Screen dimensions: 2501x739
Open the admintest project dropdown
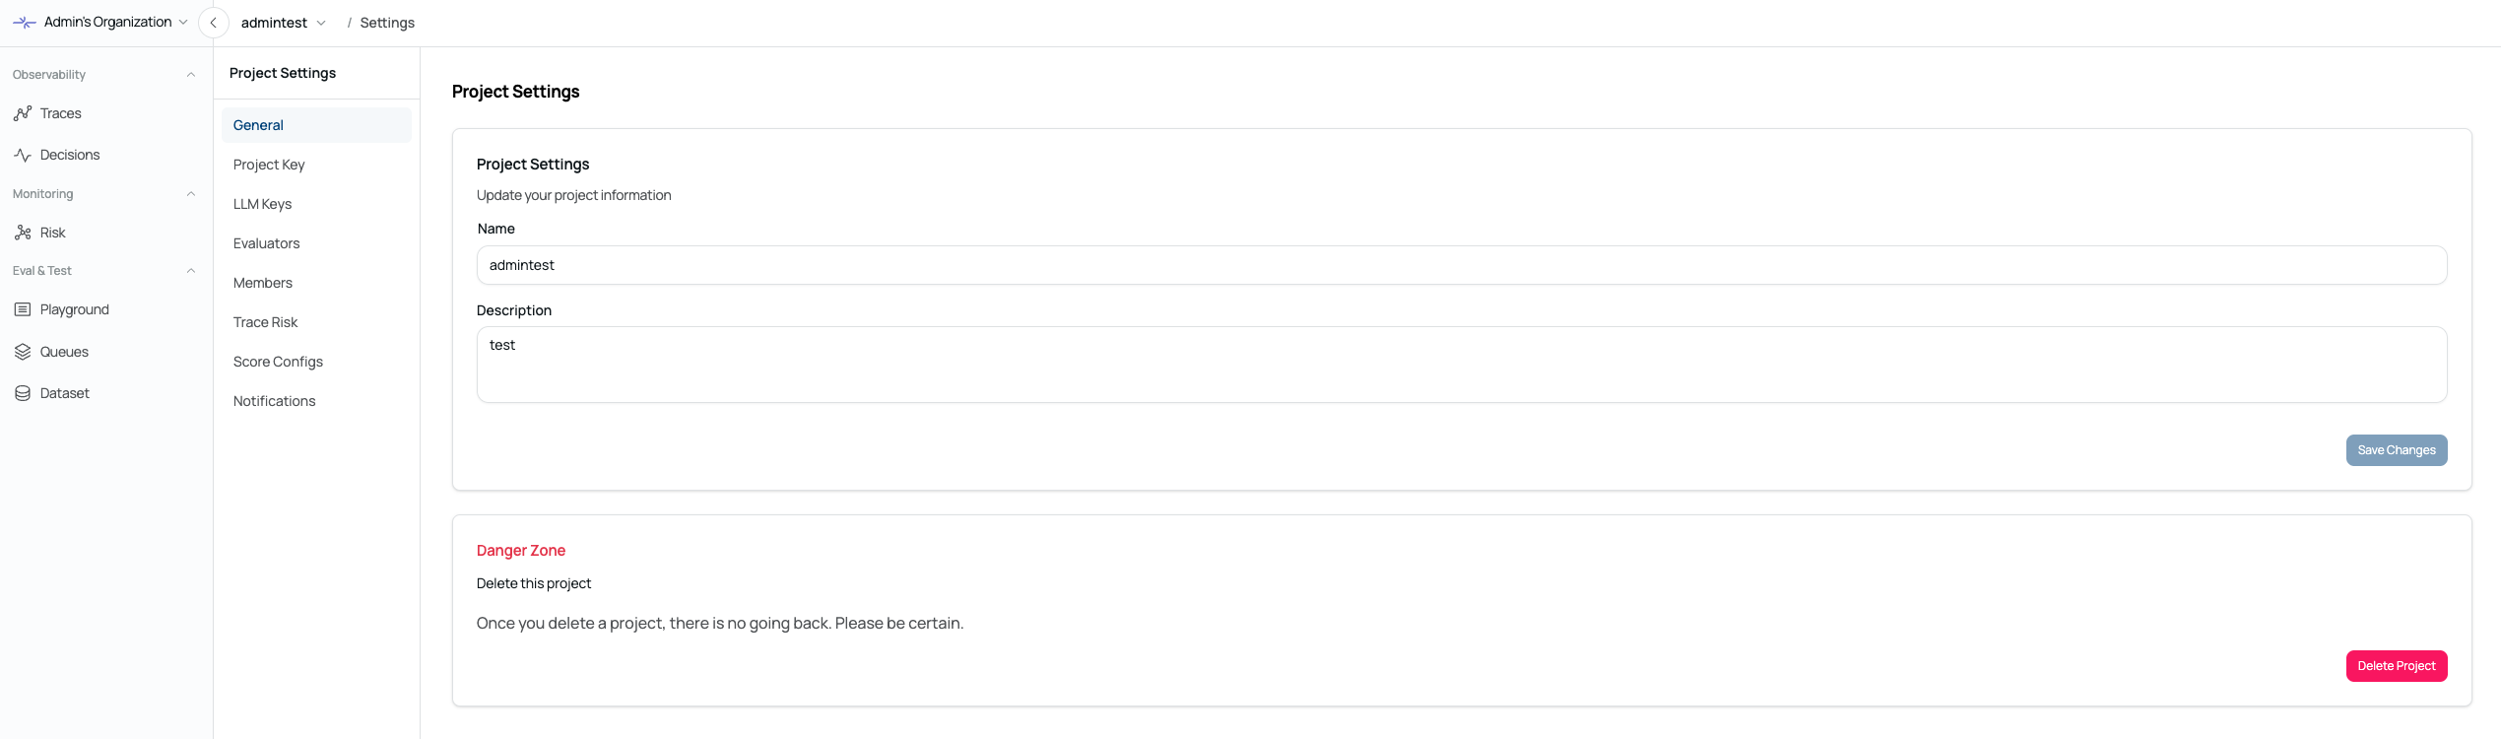click(283, 23)
